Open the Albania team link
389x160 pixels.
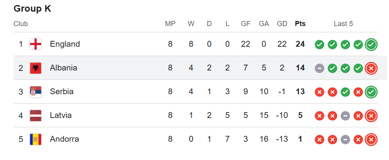[63, 68]
